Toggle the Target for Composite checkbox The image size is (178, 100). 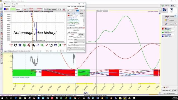click(68, 24)
